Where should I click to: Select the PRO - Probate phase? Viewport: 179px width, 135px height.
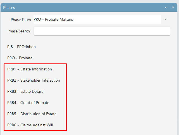[20, 58]
